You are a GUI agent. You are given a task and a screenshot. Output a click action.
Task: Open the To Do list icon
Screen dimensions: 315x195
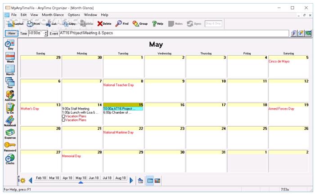pyautogui.click(x=10, y=108)
